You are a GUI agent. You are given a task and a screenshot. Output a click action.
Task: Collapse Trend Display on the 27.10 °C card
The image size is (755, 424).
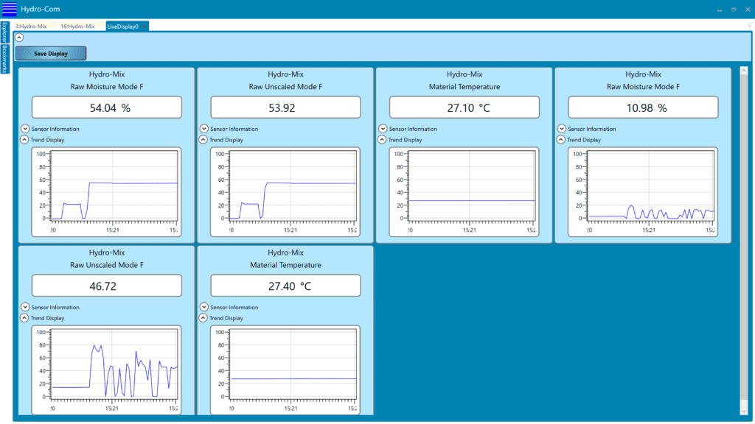[x=381, y=139]
